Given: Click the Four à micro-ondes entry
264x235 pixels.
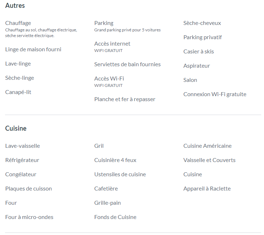Looking at the screenshot, I should click(x=29, y=217).
